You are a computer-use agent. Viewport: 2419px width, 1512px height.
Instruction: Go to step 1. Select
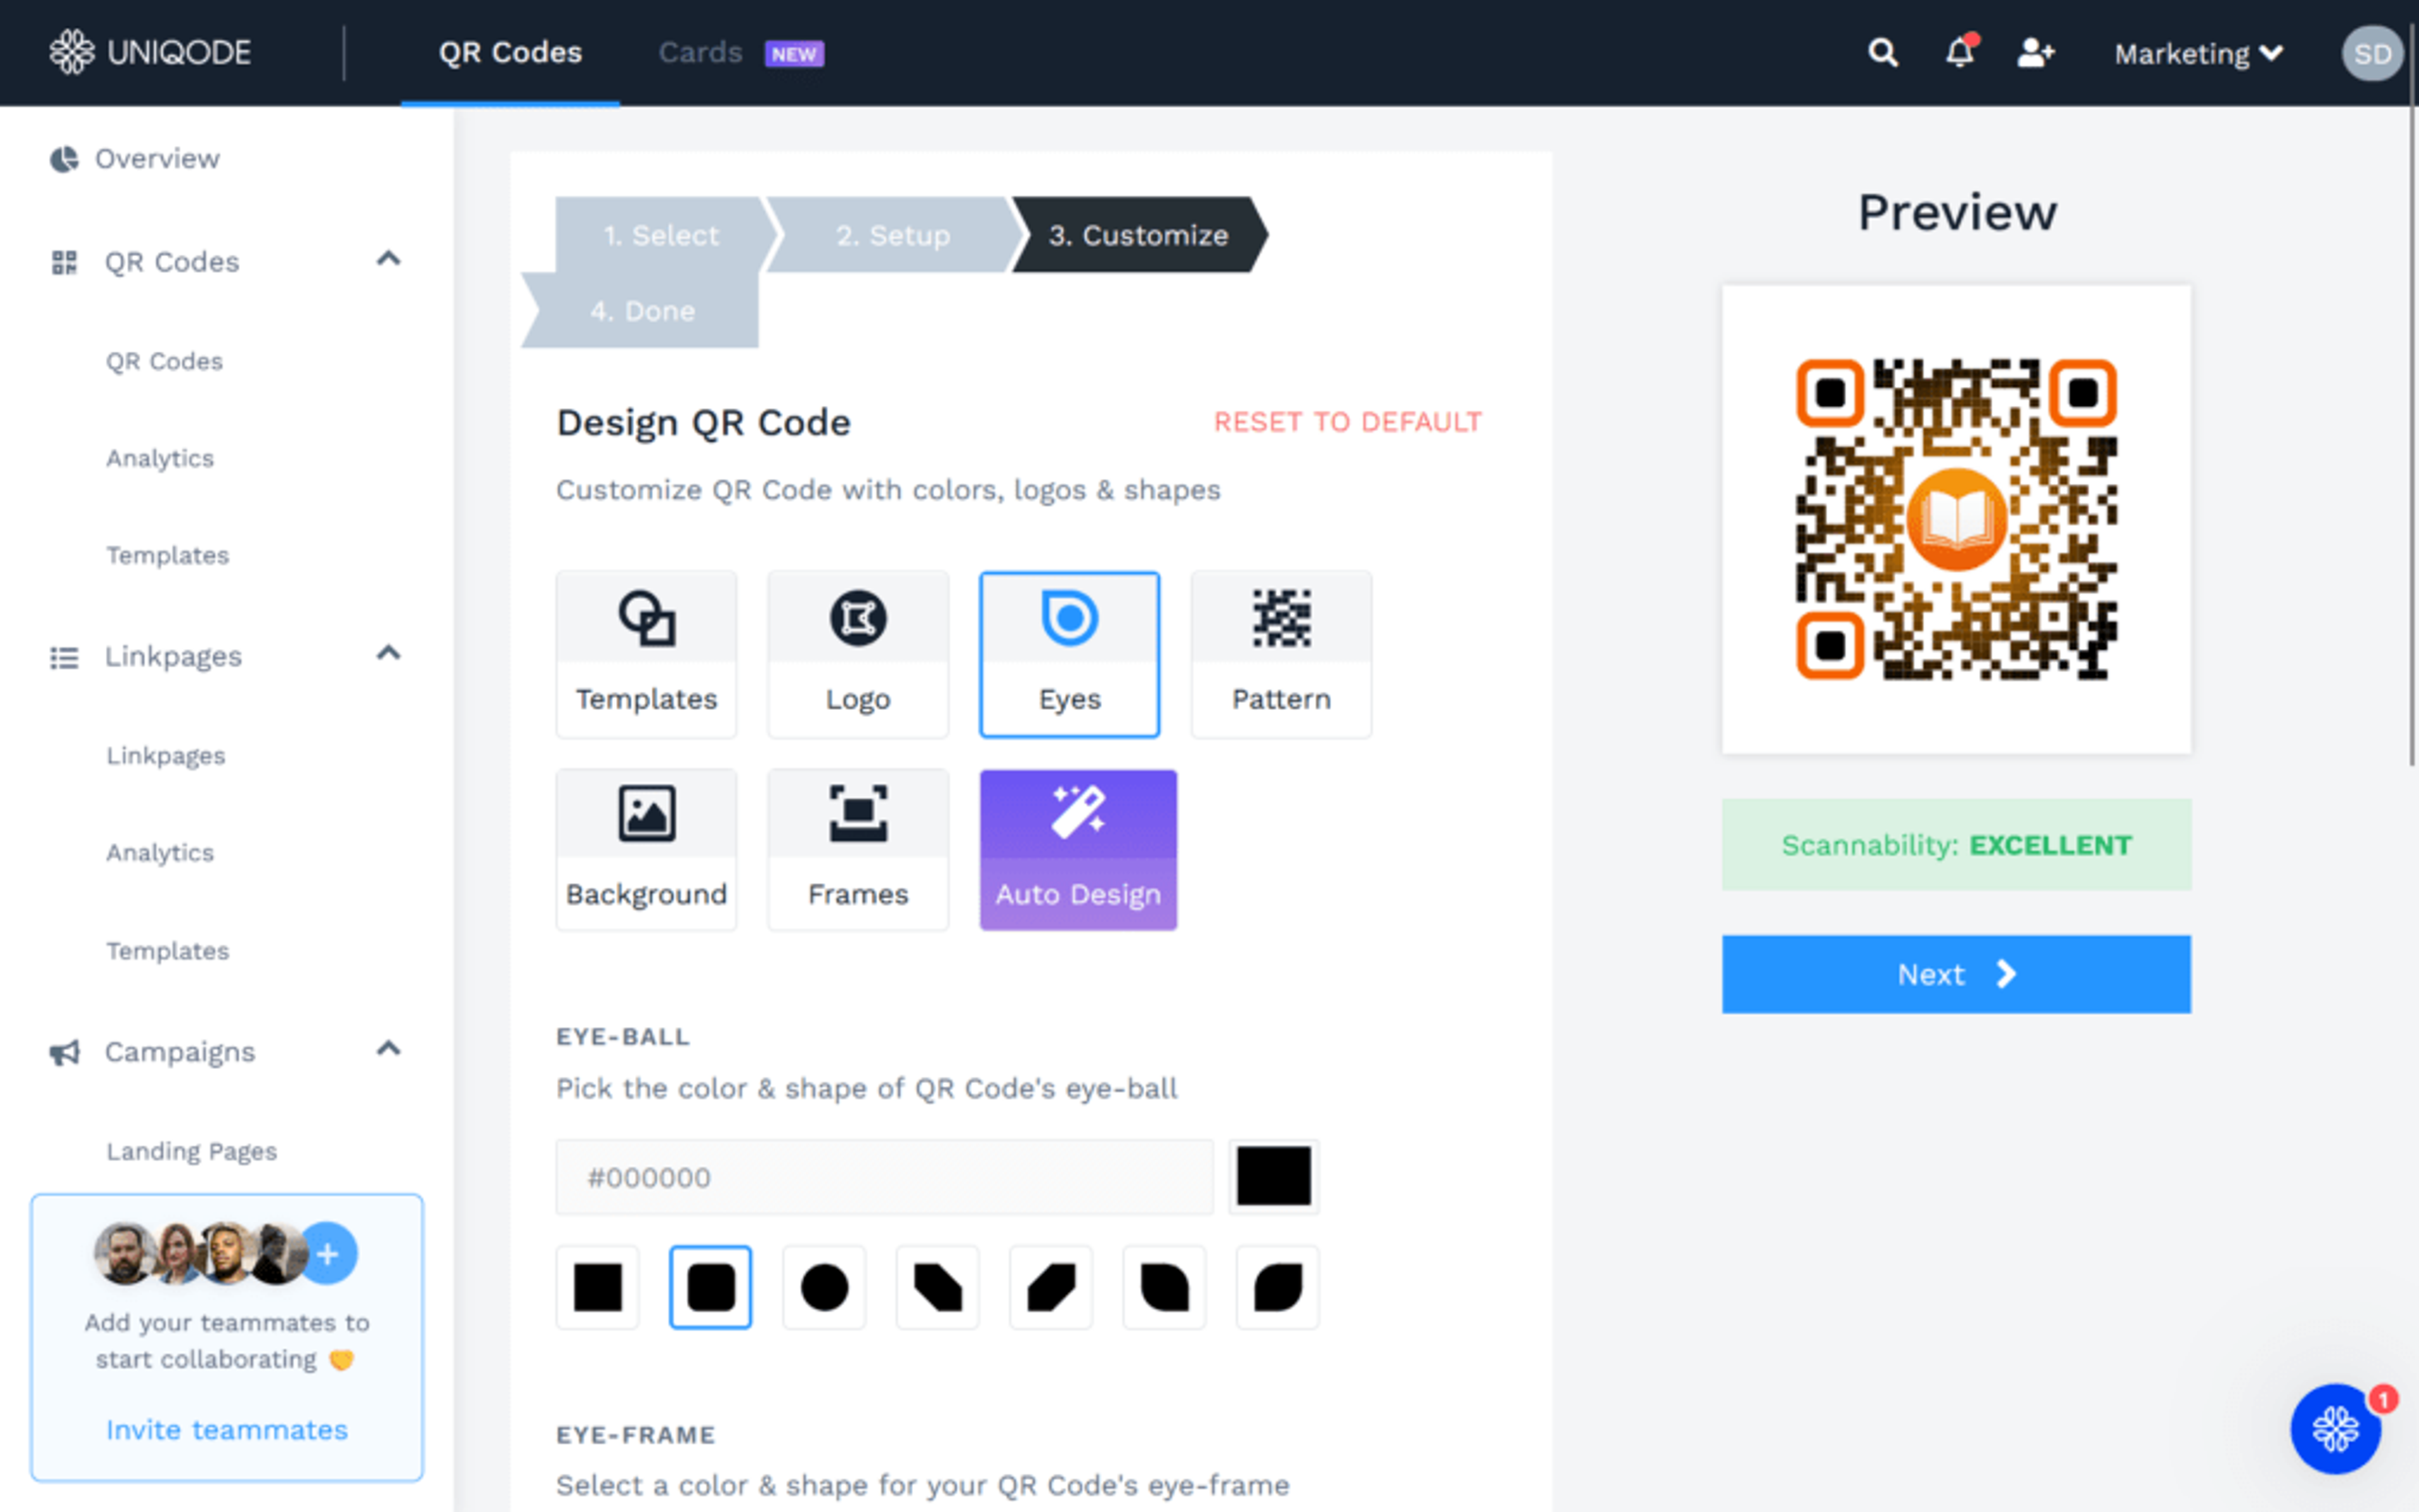661,235
